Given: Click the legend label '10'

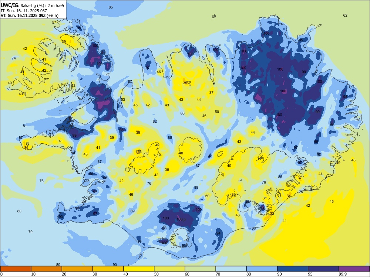Looking at the screenshot, I should click(x=33, y=274).
